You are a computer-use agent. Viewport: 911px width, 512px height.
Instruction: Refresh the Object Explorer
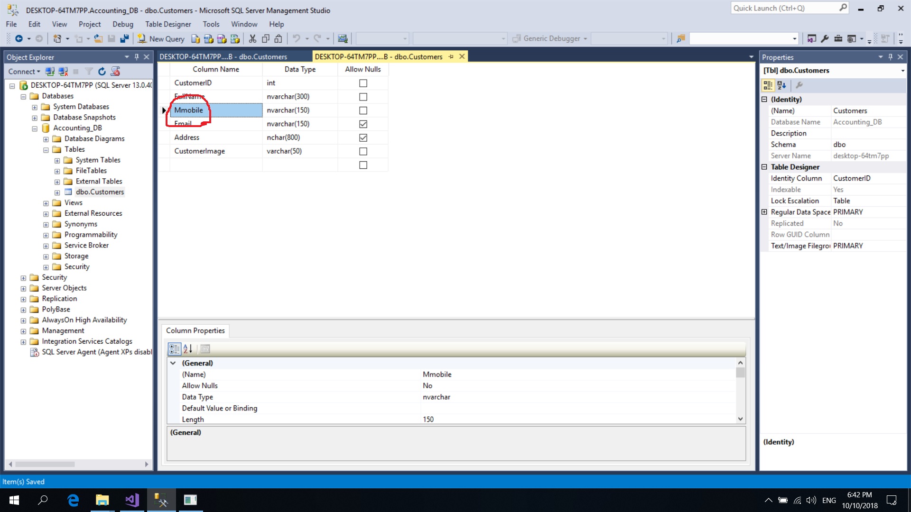click(102, 71)
